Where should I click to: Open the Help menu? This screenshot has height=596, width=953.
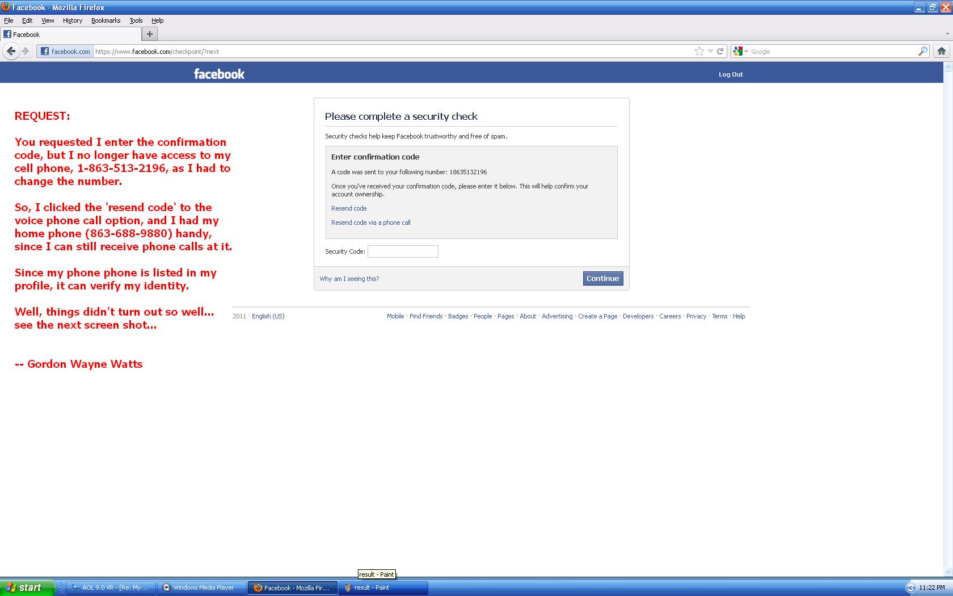tap(157, 20)
